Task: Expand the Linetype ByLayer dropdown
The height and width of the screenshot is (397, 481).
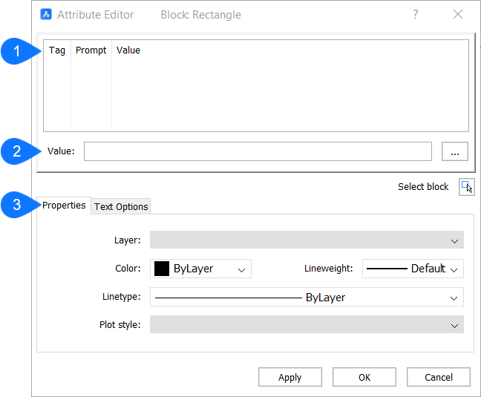Action: point(307,298)
